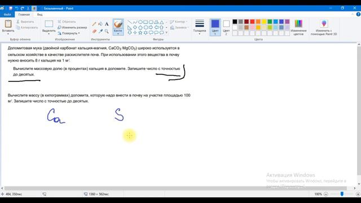Pick the purple color swatch
This screenshot has height=203, width=361.
click(x=287, y=21)
